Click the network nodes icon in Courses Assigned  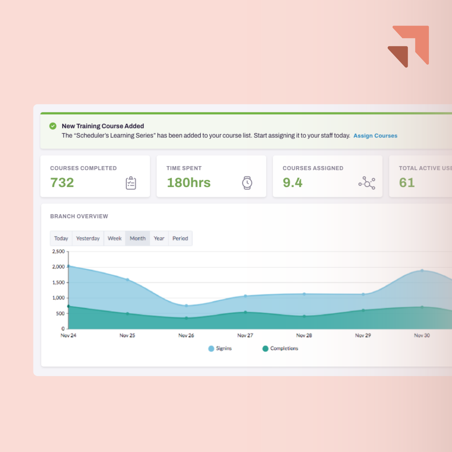pos(367,183)
